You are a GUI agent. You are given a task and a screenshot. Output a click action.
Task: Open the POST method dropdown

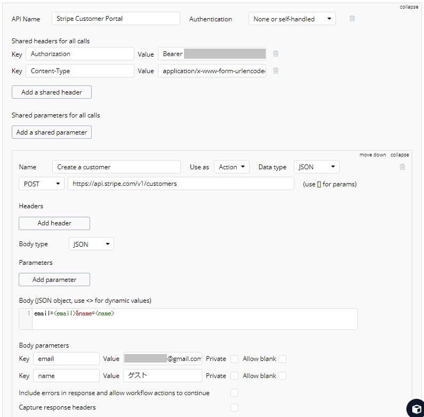[x=42, y=184]
